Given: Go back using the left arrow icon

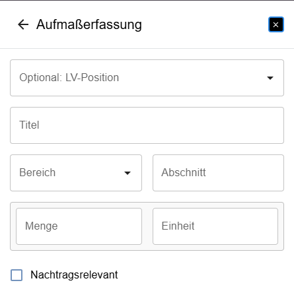Looking at the screenshot, I should coord(23,24).
